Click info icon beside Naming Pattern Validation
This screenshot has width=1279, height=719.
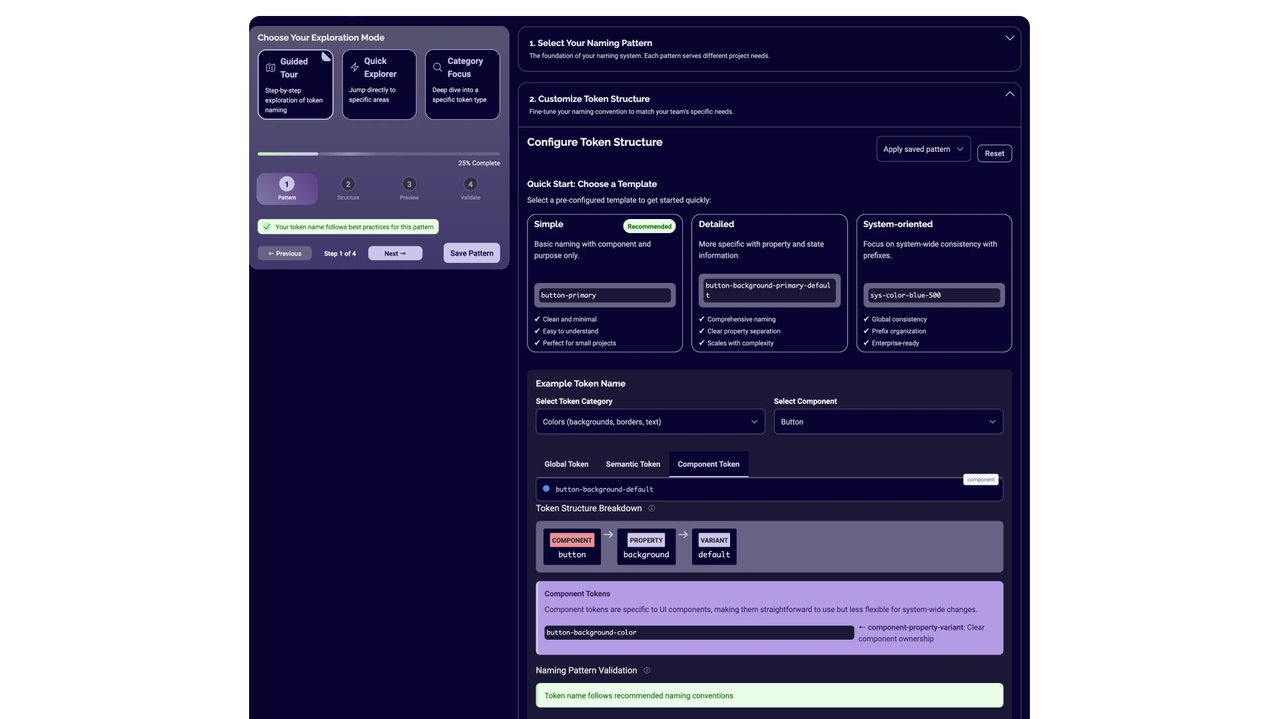coord(647,671)
